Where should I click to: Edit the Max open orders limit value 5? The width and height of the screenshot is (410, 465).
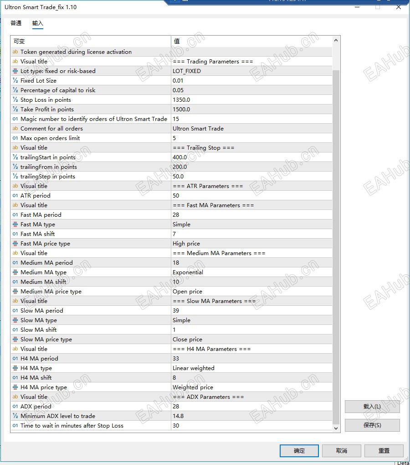coord(251,138)
